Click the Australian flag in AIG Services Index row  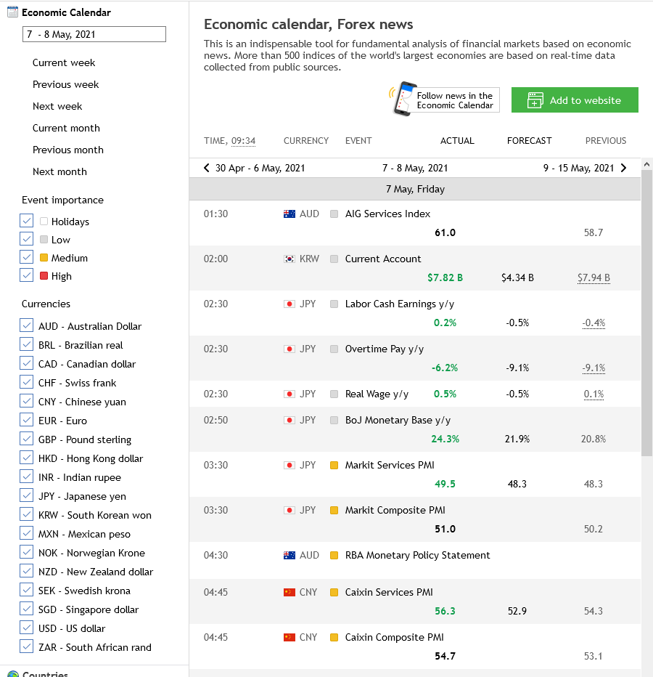pyautogui.click(x=289, y=214)
